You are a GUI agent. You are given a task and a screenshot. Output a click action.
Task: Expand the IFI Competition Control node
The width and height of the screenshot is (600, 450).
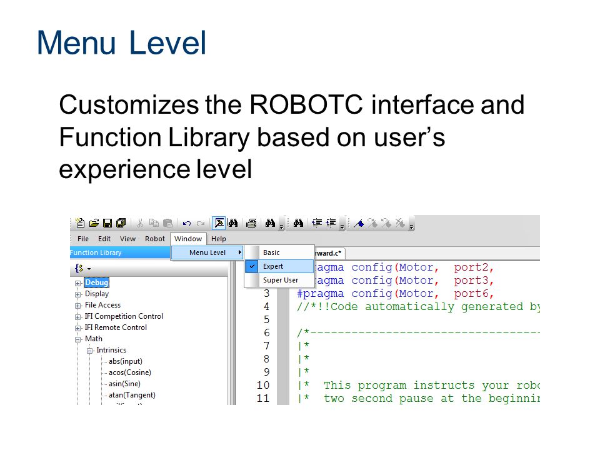(x=77, y=317)
